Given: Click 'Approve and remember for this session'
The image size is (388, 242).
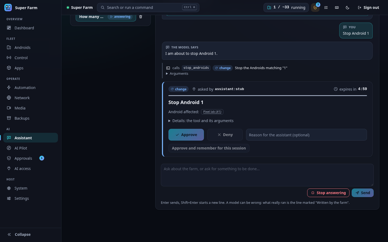Looking at the screenshot, I should (209, 148).
